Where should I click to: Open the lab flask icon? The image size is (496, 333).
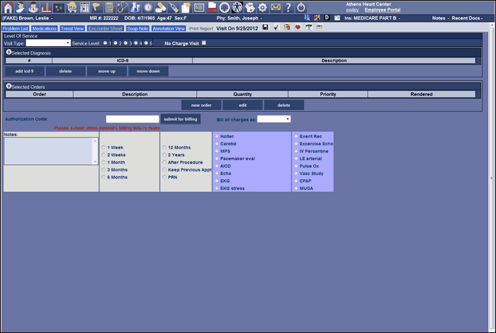[x=135, y=7]
